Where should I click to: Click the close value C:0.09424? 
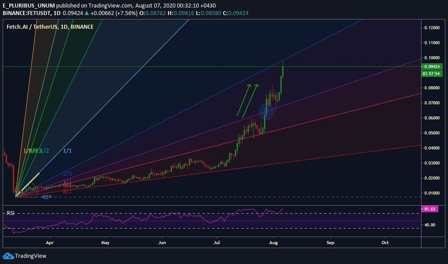click(236, 13)
